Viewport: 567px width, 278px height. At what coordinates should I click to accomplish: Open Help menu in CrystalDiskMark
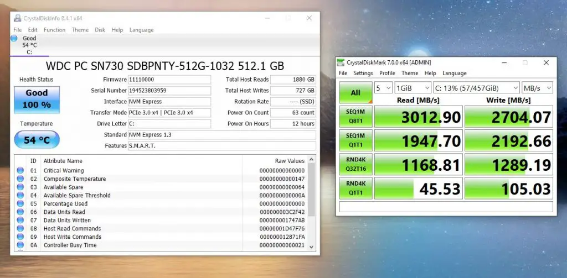(x=430, y=74)
